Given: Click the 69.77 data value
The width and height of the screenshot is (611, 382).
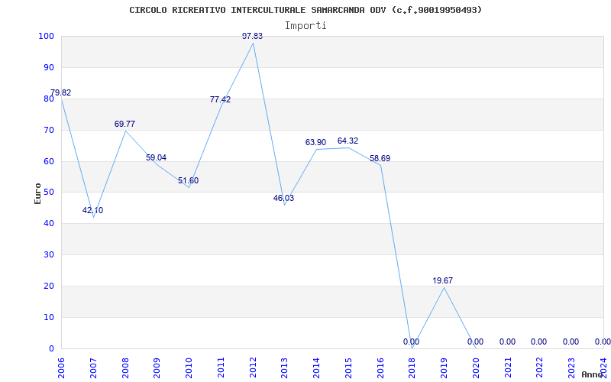Looking at the screenshot, I should (124, 124).
